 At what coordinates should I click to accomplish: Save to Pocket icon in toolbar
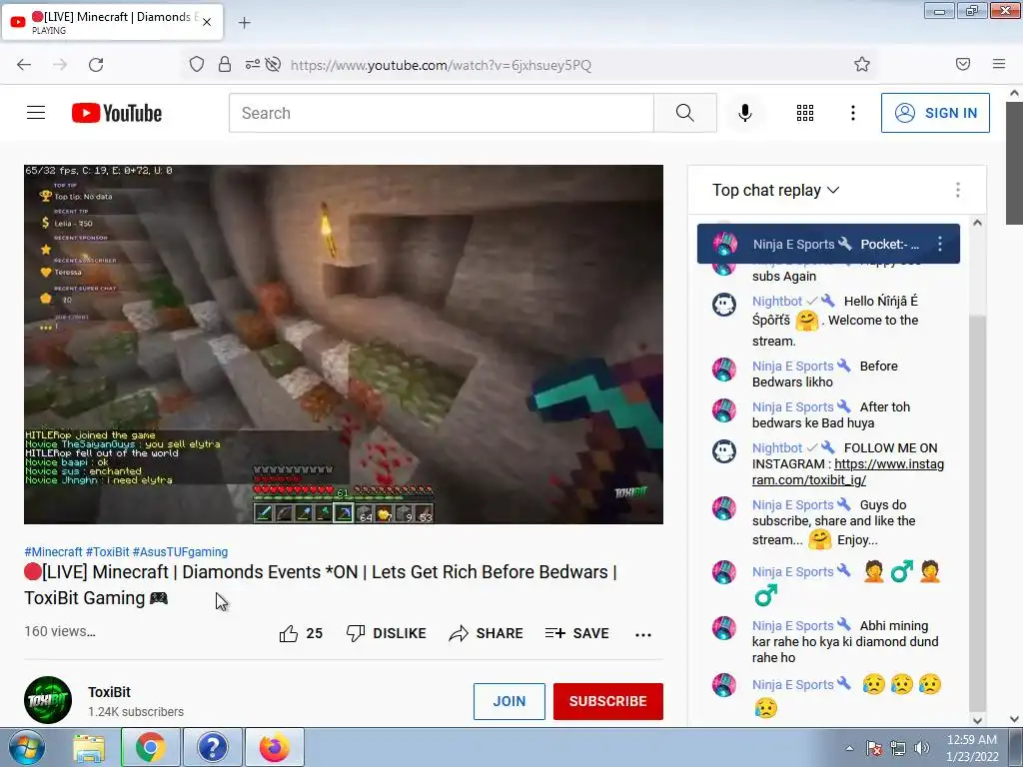[963, 64]
